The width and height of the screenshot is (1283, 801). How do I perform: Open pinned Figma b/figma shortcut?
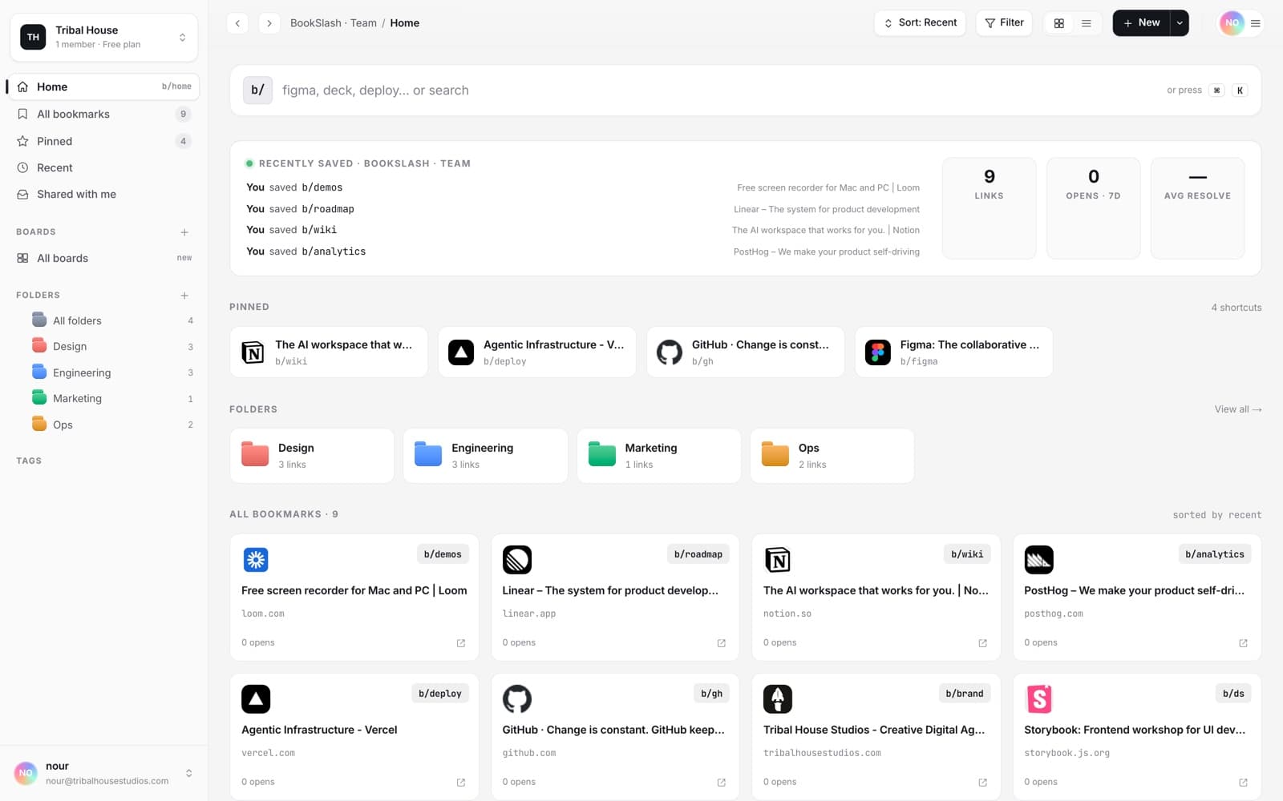(954, 352)
